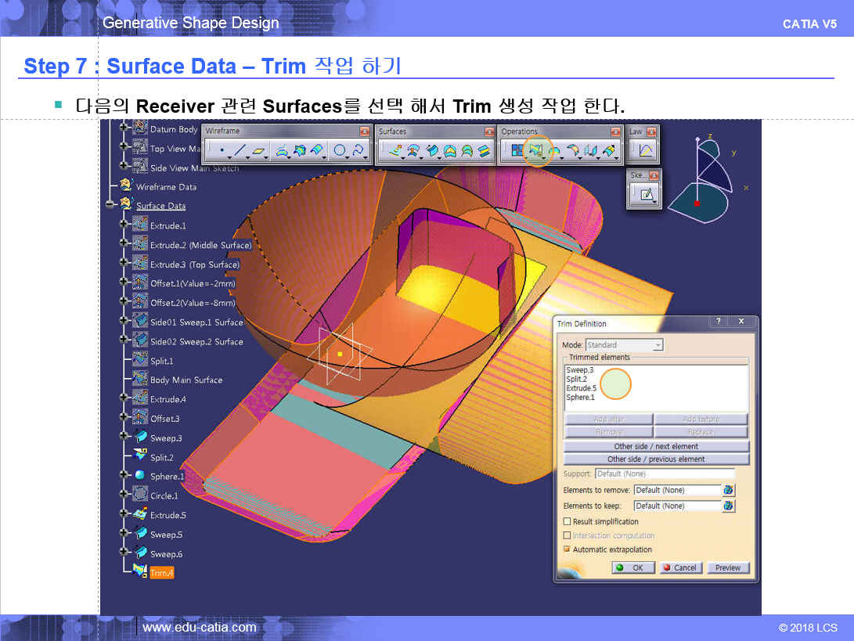Select the Line tool in Wireframe toolbar

240,151
